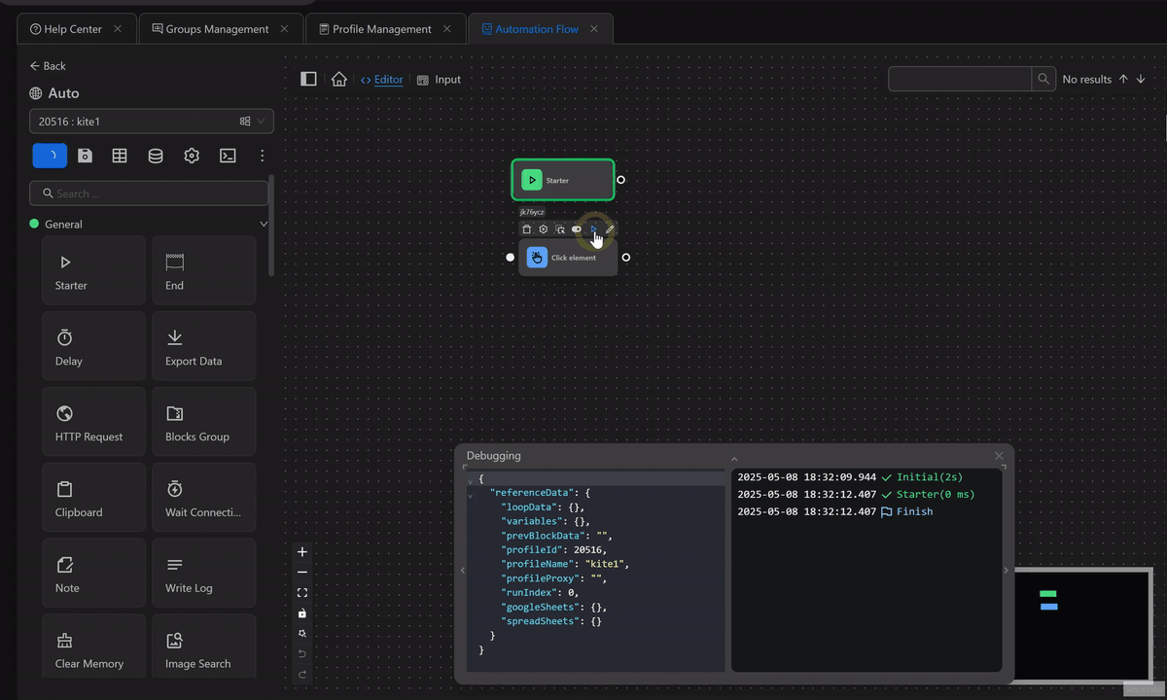1167x700 pixels.
Task: Click the save workflow floppy disk icon
Action: (x=85, y=156)
